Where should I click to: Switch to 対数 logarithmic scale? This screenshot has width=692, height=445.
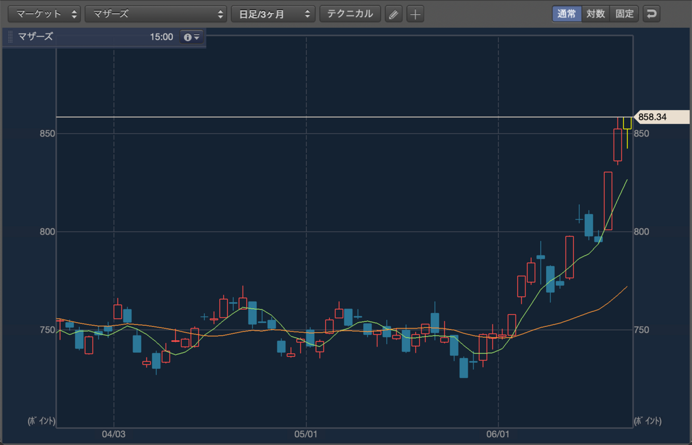click(x=596, y=14)
